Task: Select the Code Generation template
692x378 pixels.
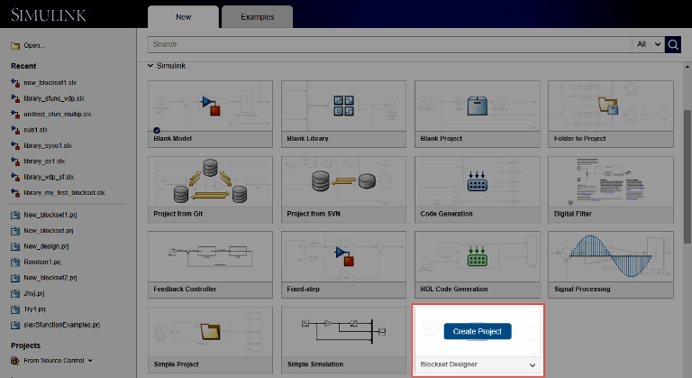Action: click(x=477, y=189)
